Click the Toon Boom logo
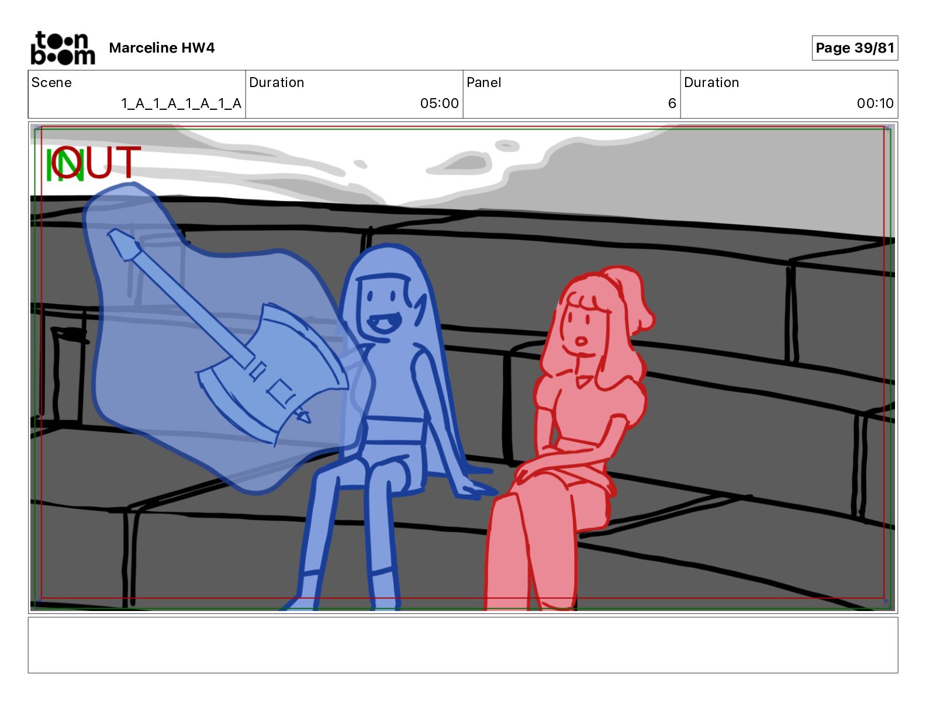The height and width of the screenshot is (715, 926). point(63,48)
